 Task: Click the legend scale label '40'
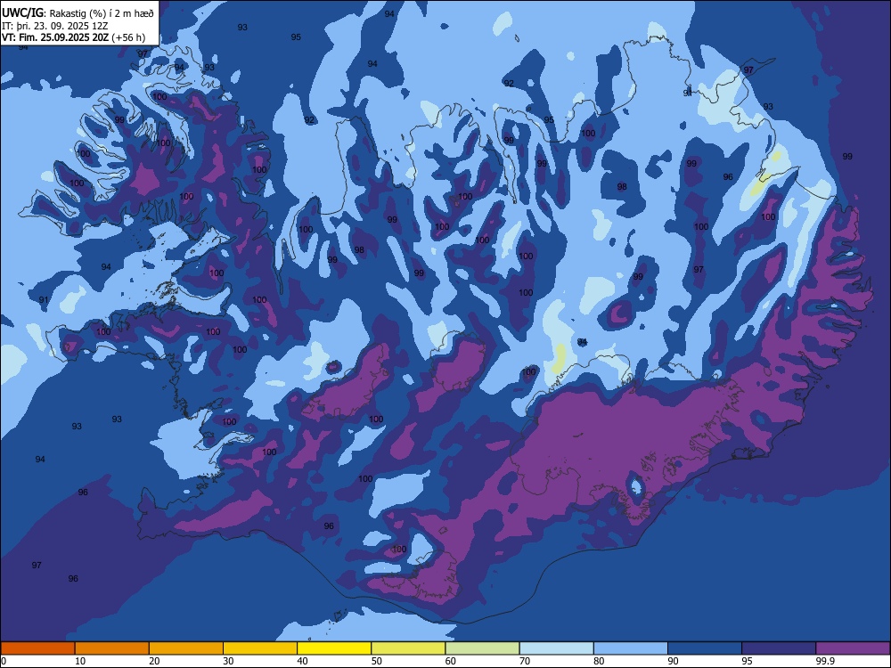point(302,661)
